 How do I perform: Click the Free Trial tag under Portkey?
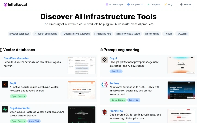(134, 100)
